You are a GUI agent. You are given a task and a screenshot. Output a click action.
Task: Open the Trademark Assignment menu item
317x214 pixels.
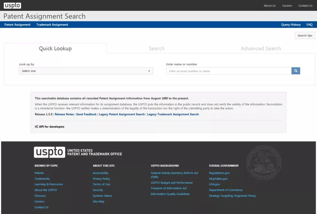pos(52,25)
